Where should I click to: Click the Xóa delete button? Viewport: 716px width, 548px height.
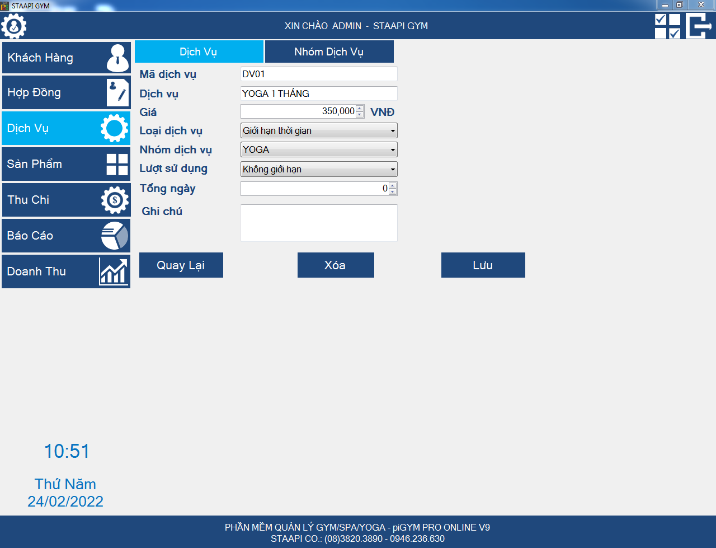[336, 265]
